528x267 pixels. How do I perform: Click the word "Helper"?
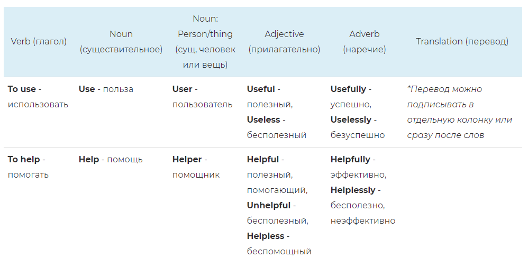tap(187, 159)
